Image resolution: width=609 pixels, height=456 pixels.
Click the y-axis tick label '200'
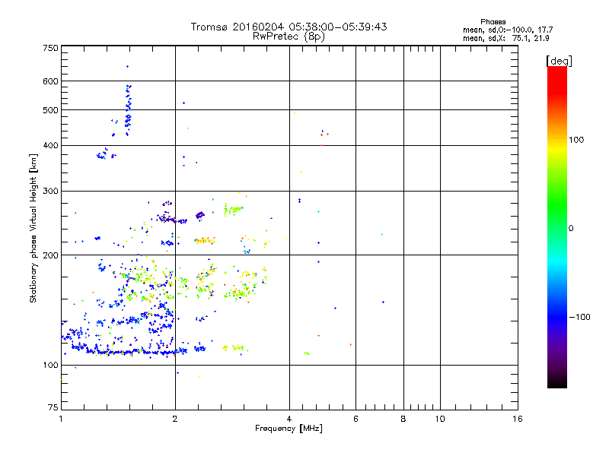pos(50,255)
